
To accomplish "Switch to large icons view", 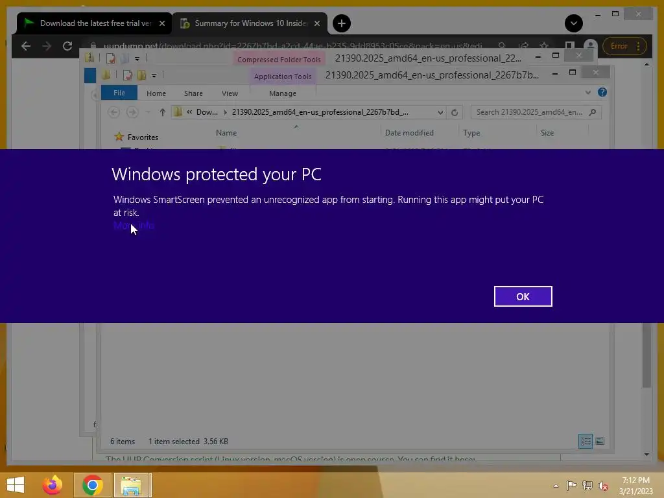I will click(x=600, y=441).
